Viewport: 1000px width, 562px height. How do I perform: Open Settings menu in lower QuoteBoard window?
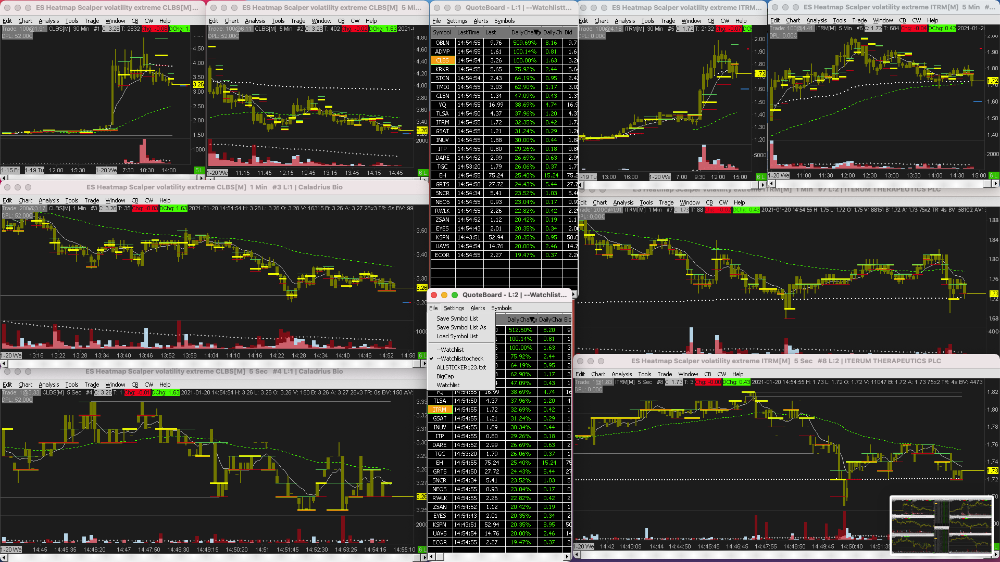[x=454, y=308]
